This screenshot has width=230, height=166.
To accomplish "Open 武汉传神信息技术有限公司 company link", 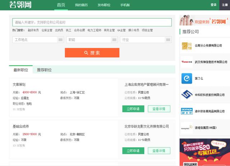I will pyautogui.click(x=211, y=62).
